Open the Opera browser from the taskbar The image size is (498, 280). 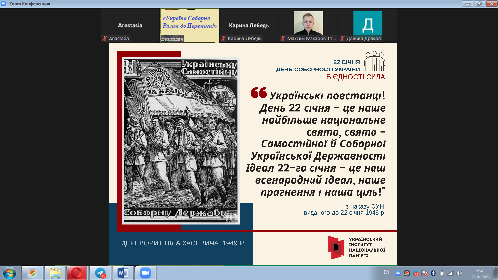[x=76, y=273]
